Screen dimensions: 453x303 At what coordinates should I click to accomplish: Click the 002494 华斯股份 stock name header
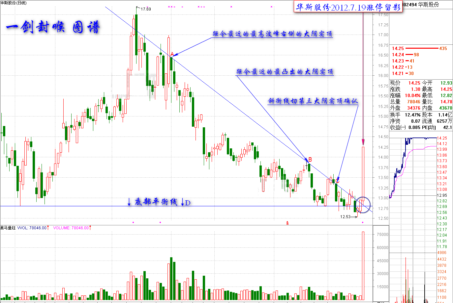point(421,5)
